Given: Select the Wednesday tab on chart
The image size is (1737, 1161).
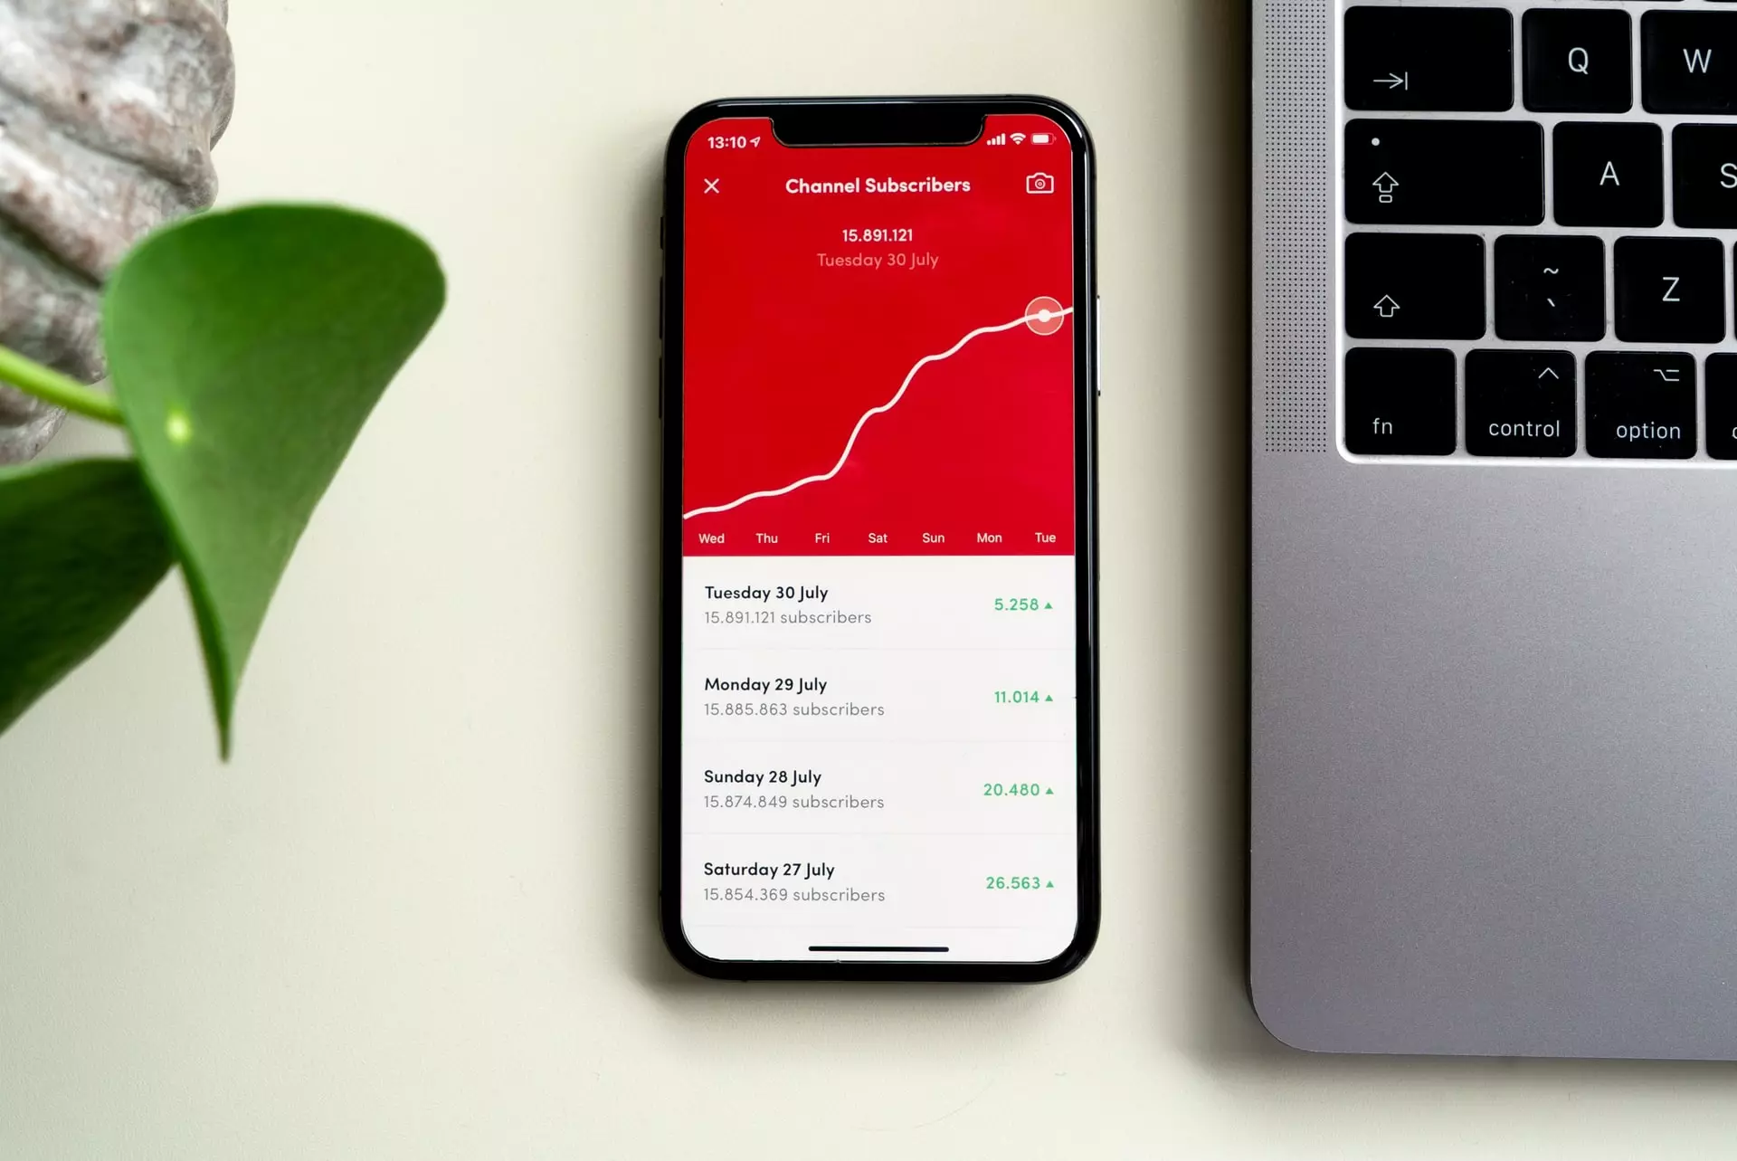Looking at the screenshot, I should click(x=710, y=537).
